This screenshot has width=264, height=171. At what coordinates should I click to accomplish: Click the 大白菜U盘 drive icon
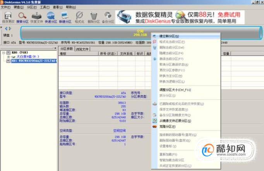[14, 57]
